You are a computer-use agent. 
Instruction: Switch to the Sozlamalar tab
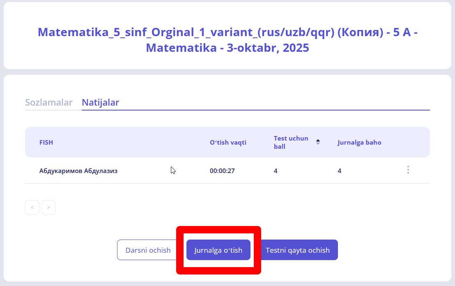[x=49, y=102]
